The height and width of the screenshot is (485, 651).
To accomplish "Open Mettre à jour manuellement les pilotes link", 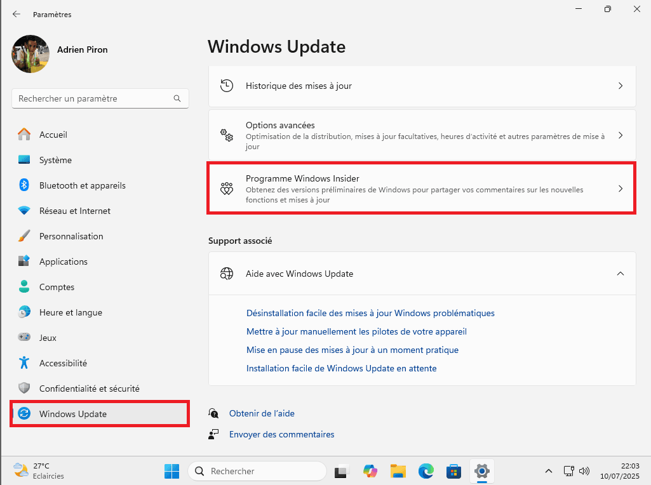I will [356, 331].
